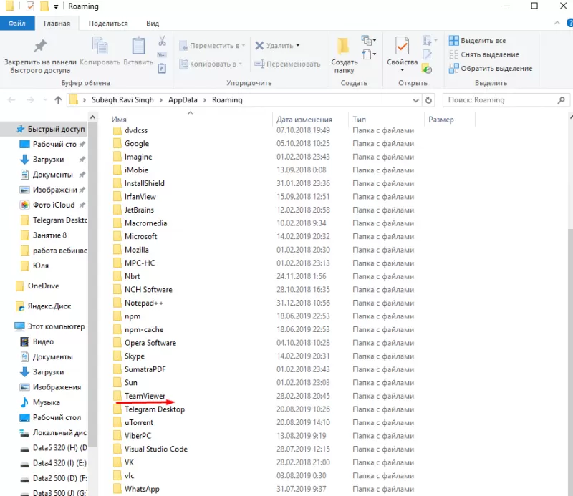The height and width of the screenshot is (496, 573).
Task: Open the address bar folder history dropdown
Action: [x=416, y=100]
